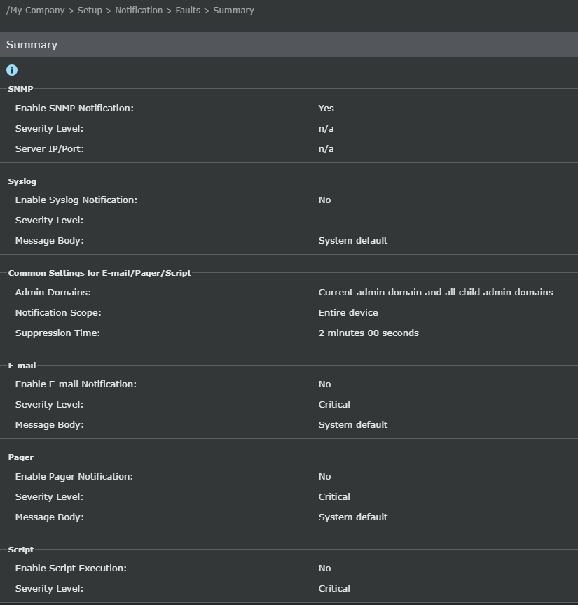Image resolution: width=578 pixels, height=605 pixels.
Task: Select 'System default' in the E-mail section
Action: click(353, 425)
